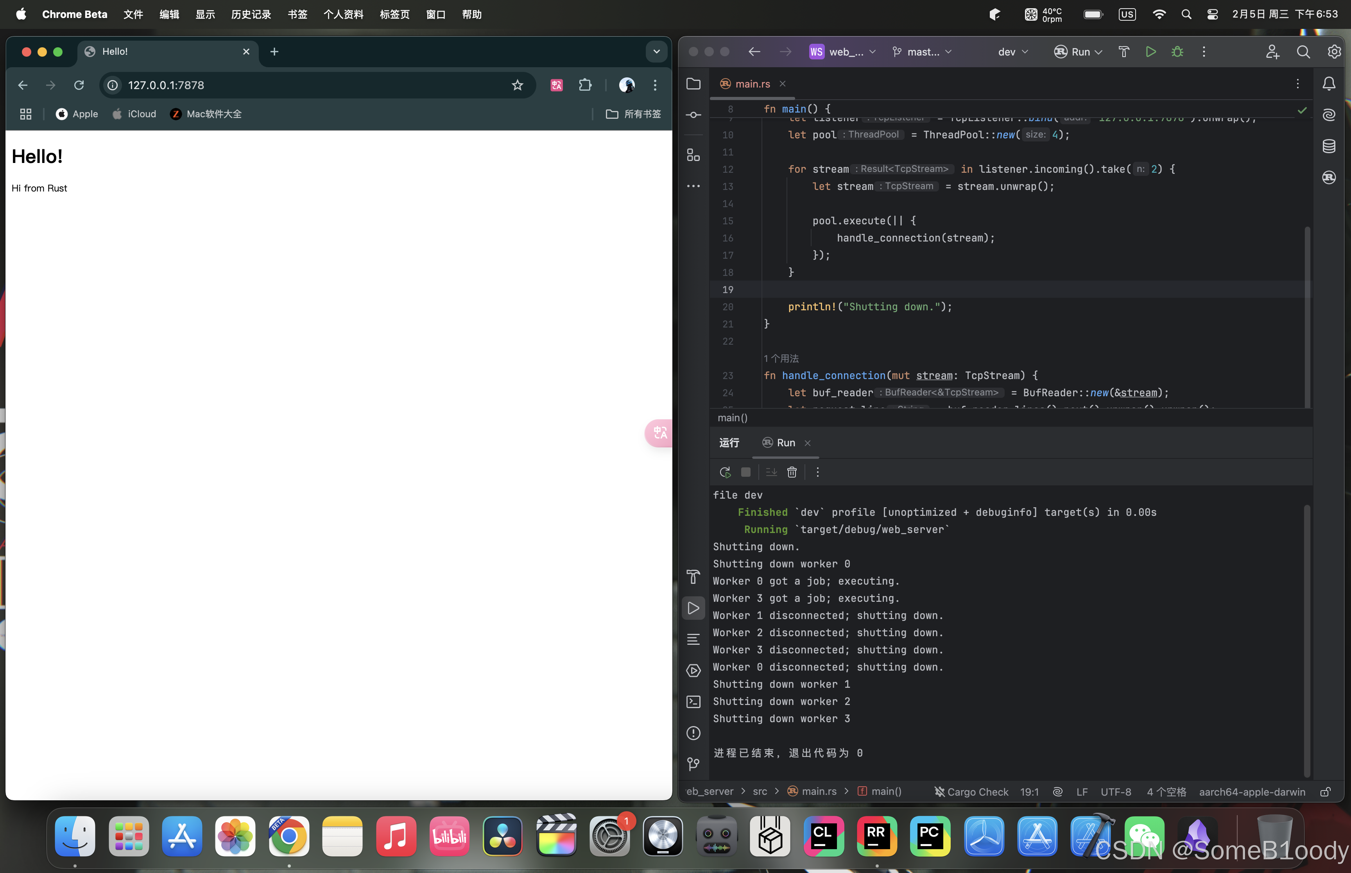Open the 历史记录 menu
This screenshot has height=873, width=1351.
click(x=251, y=14)
